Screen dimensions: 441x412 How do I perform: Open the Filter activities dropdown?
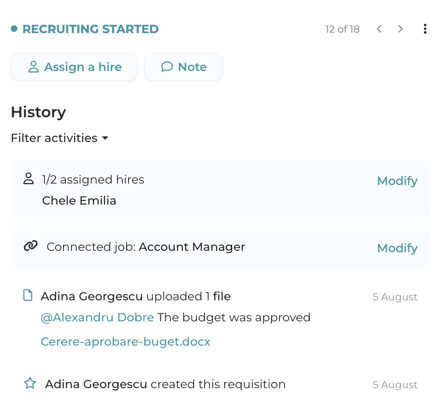(59, 138)
